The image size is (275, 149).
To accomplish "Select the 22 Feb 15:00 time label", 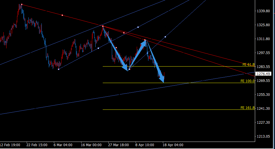I will (x=37, y=145).
